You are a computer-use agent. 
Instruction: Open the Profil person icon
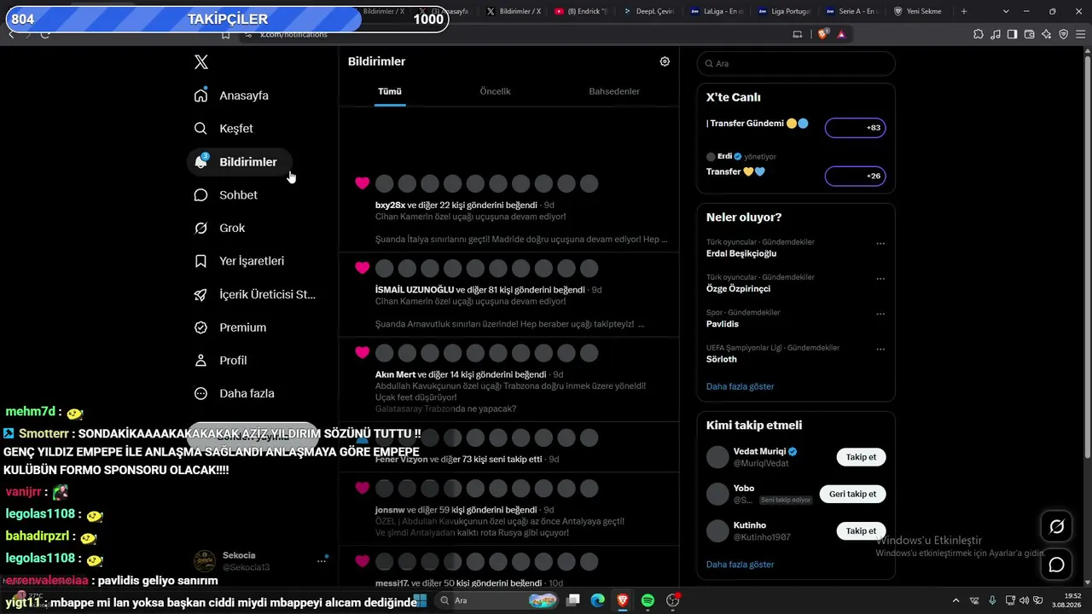[200, 361]
